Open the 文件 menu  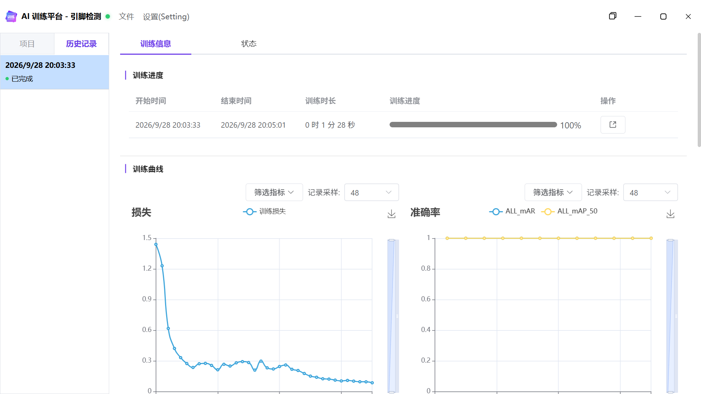click(126, 16)
